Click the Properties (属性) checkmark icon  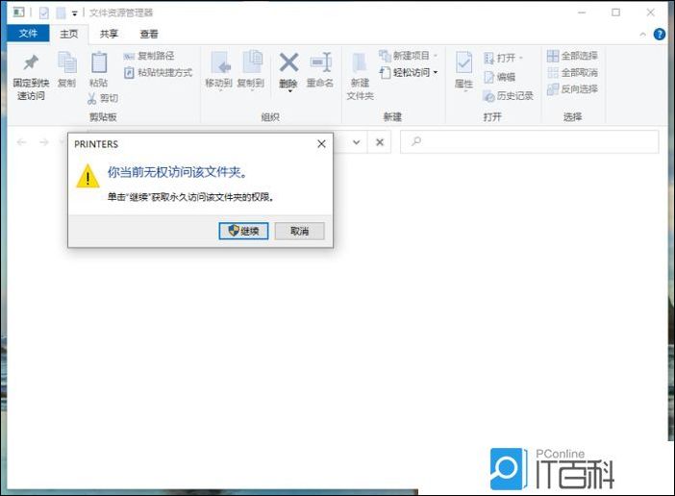click(463, 62)
